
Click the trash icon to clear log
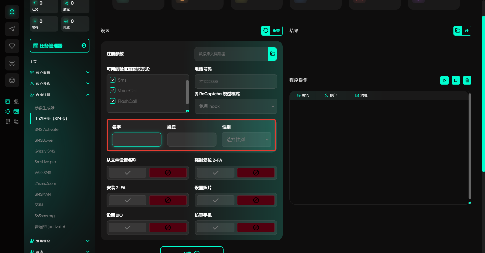[x=467, y=80]
